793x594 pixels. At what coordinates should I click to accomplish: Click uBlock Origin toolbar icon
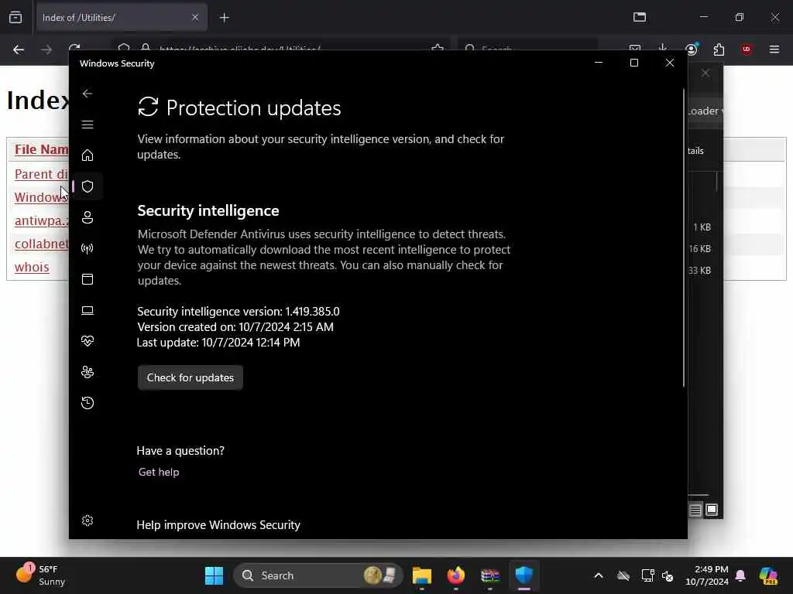pyautogui.click(x=747, y=49)
